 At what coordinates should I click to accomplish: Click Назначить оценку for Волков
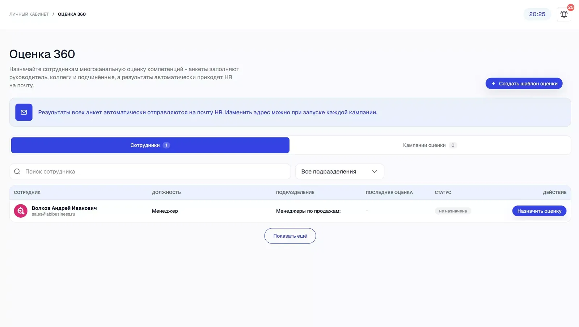(539, 211)
